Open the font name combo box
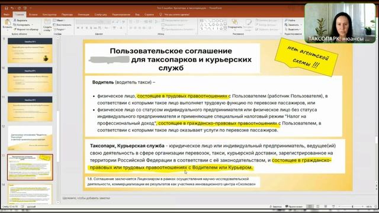The width and height of the screenshot is (379, 213). (88, 22)
